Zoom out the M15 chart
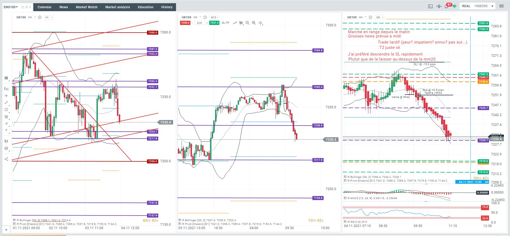 (248, 23)
